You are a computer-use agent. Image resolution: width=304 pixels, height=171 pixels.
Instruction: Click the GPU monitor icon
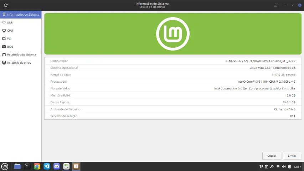coord(4,31)
